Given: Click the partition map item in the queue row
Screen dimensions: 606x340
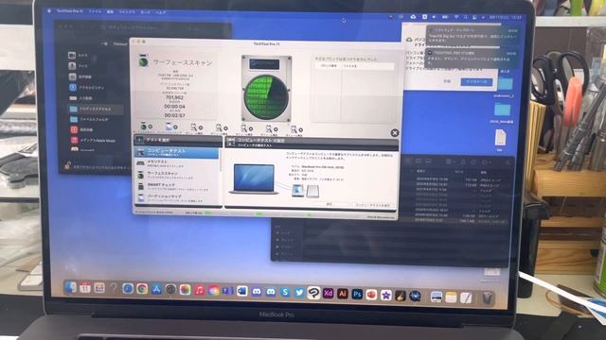Looking at the screenshot, I should pos(170,127).
